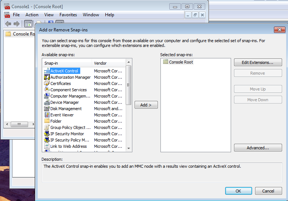
Task: Click the Authorization Manager snap-in icon
Action: pyautogui.click(x=47, y=77)
